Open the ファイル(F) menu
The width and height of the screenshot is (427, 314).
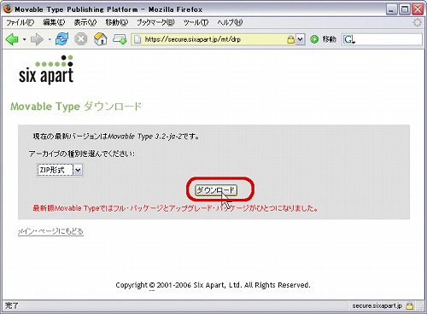coord(20,22)
